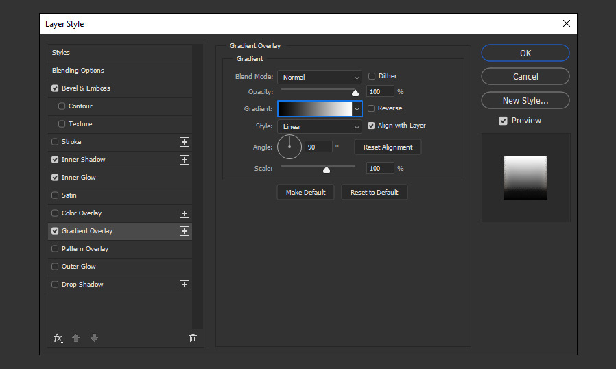Enable the Stroke effect checkbox
The width and height of the screenshot is (616, 369).
point(55,142)
